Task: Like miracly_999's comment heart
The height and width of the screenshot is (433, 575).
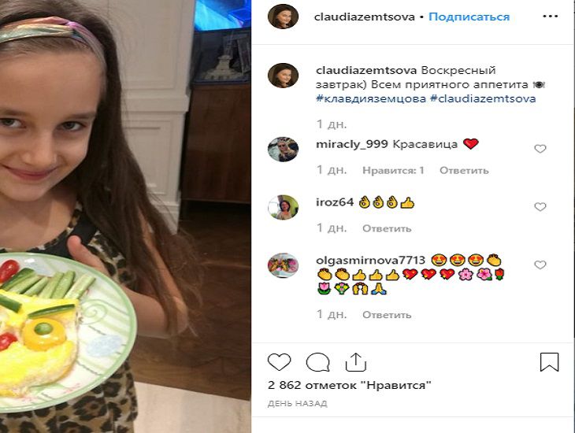Action: pos(540,149)
